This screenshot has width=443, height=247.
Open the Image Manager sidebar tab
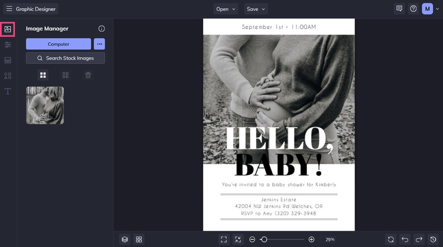[x=8, y=29]
